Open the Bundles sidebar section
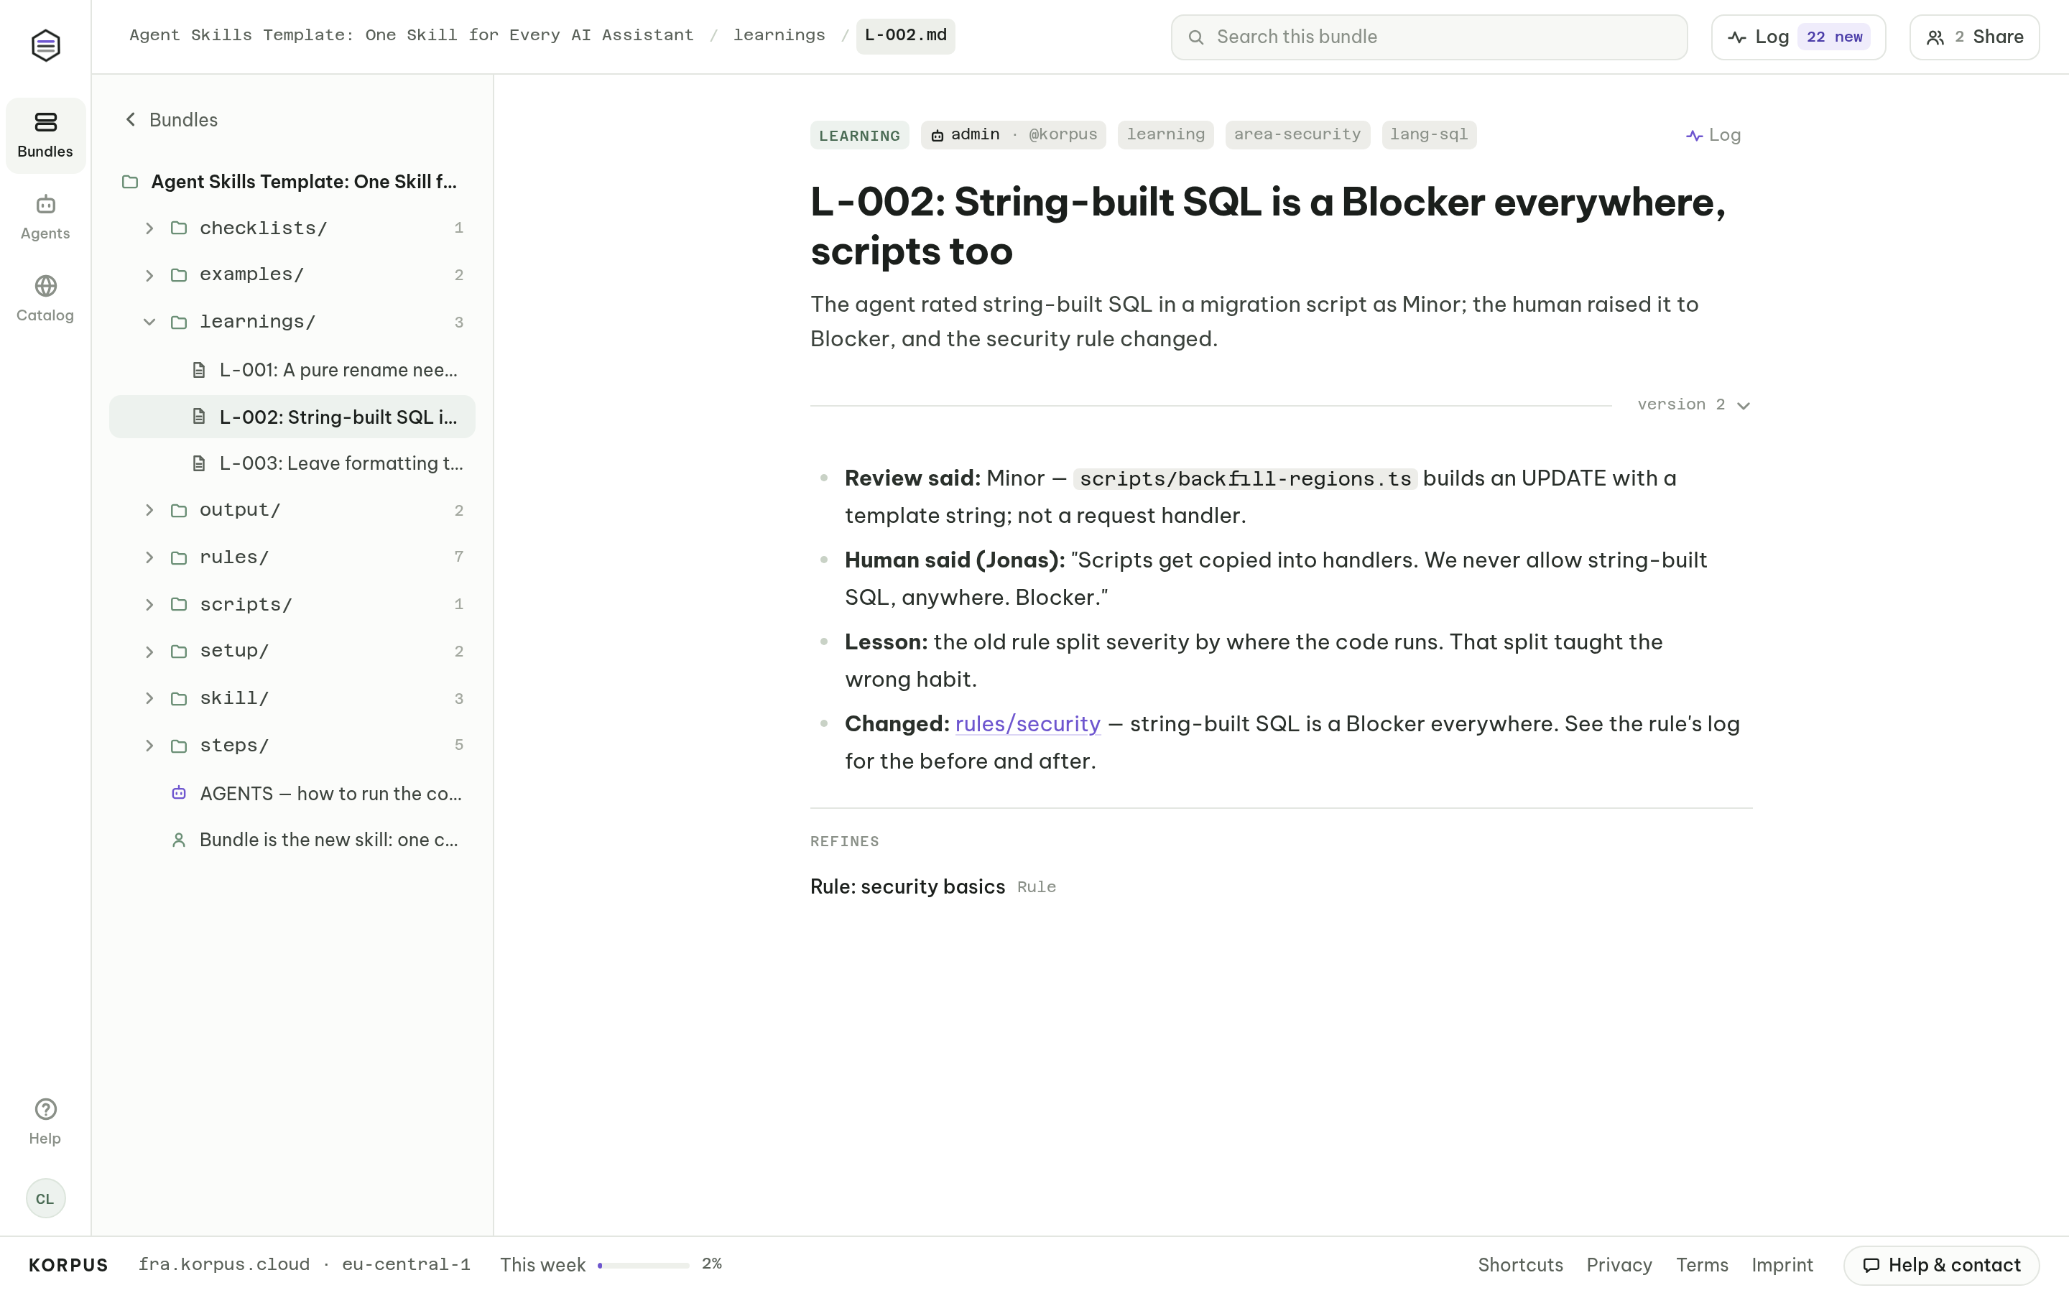 click(x=45, y=135)
